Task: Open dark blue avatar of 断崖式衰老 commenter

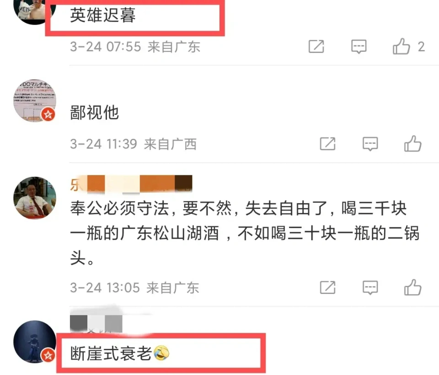Action: coord(35,342)
